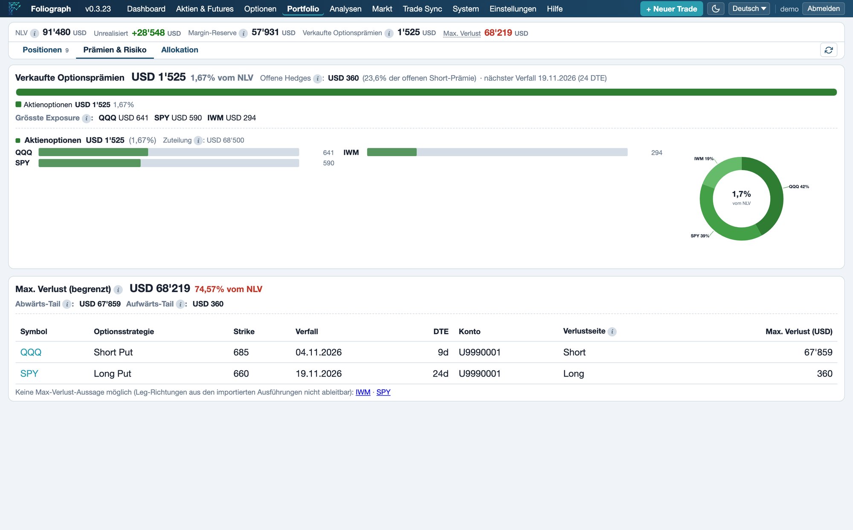Viewport: 853px width, 530px height.
Task: Open the Analysen menu
Action: [345, 9]
